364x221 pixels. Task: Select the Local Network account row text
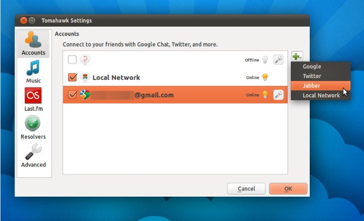[116, 78]
